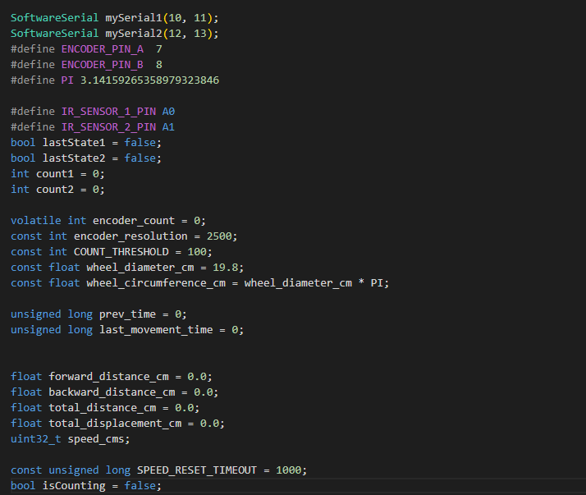Click the IR_SENSOR_1_PIN A0 define
Viewport: 586px width, 495px height.
(93, 112)
